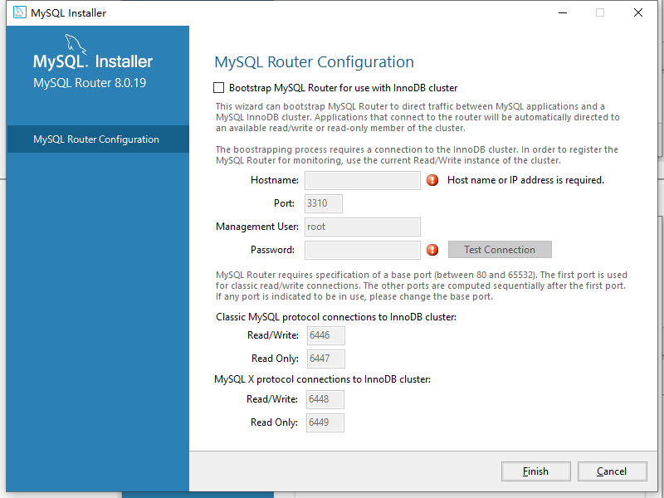Image resolution: width=664 pixels, height=498 pixels.
Task: Click 'MySQL Router 8.0.19' version text
Action: click(x=90, y=82)
